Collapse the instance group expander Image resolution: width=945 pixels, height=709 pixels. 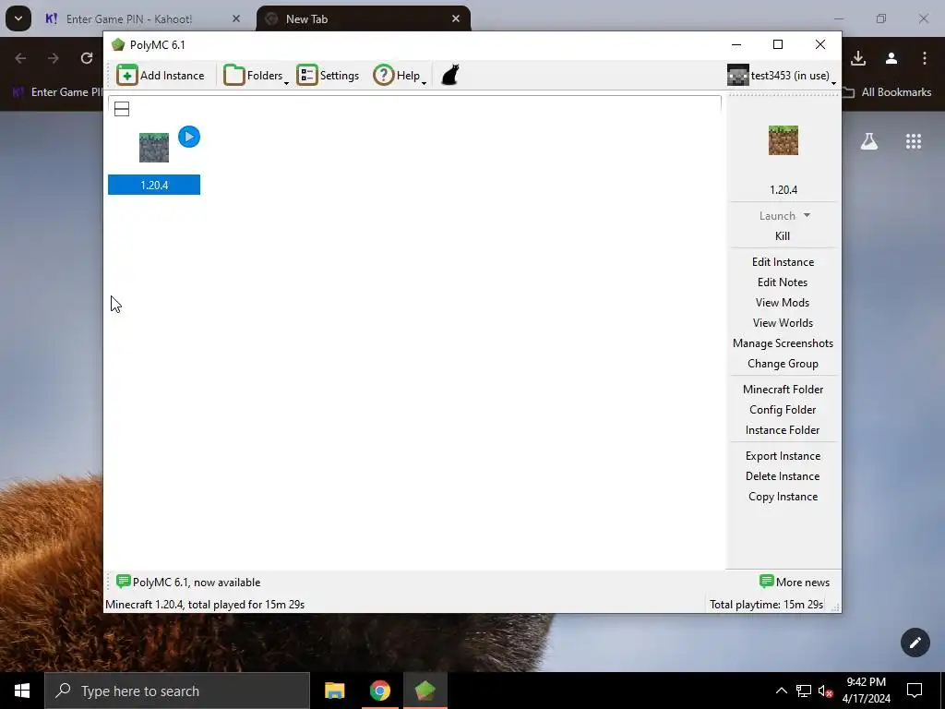pyautogui.click(x=122, y=109)
